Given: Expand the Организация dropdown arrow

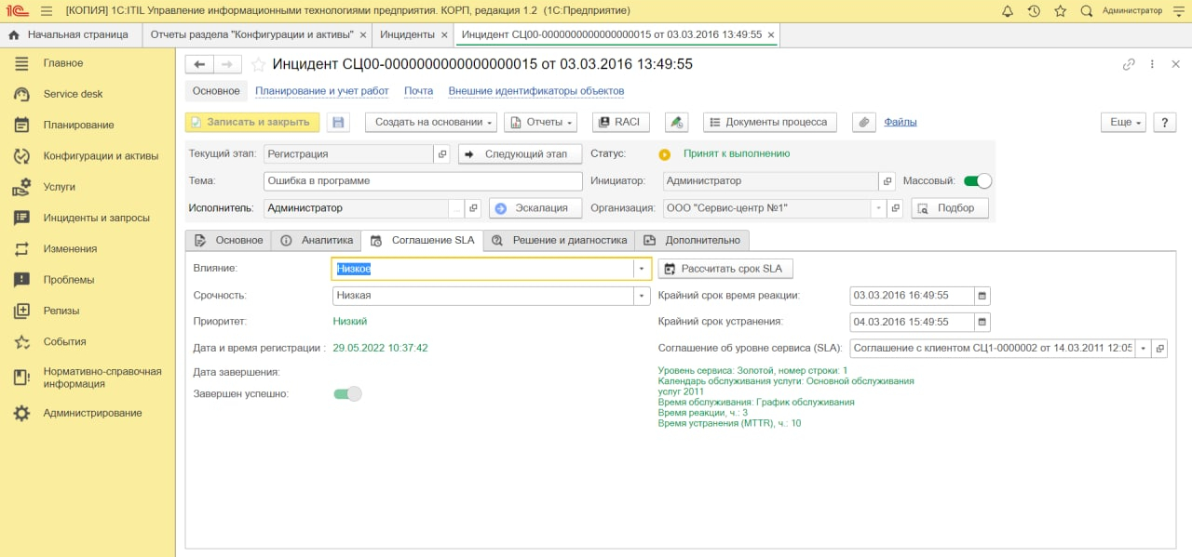Looking at the screenshot, I should point(879,208).
